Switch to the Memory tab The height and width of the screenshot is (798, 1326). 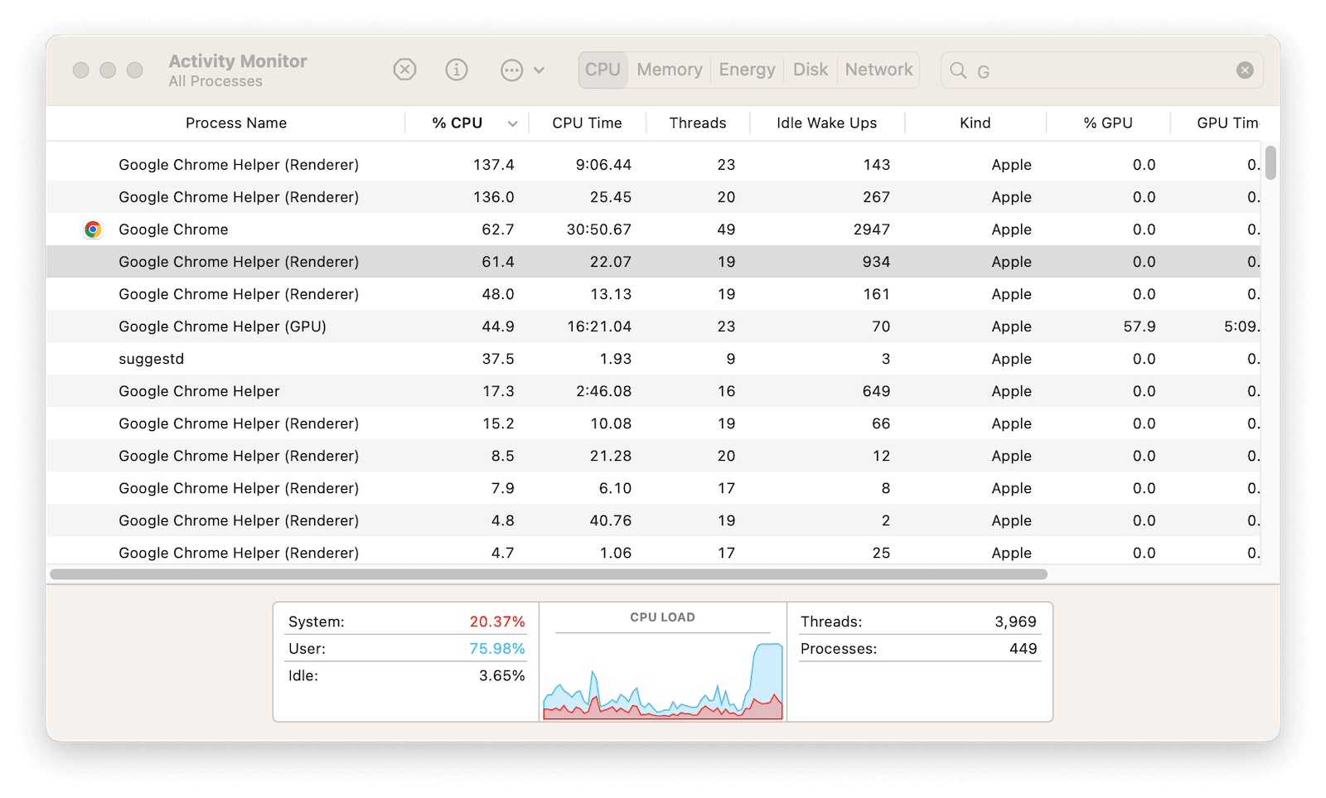pos(669,70)
